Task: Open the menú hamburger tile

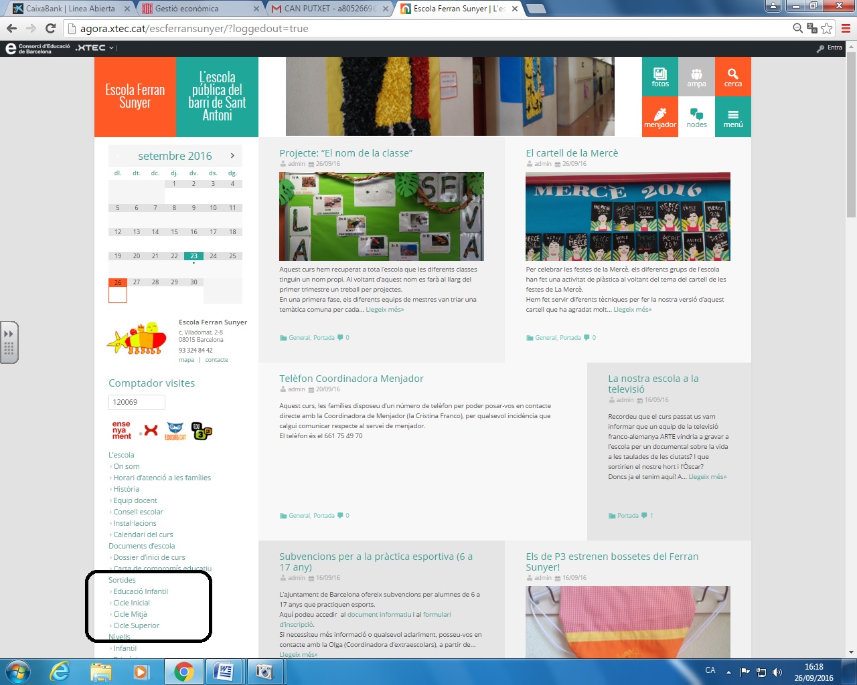Action: pos(732,117)
